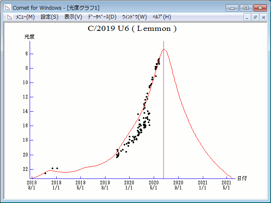Click the Comet for Windows title bar icon
The width and height of the screenshot is (271, 203).
click(x=7, y=8)
